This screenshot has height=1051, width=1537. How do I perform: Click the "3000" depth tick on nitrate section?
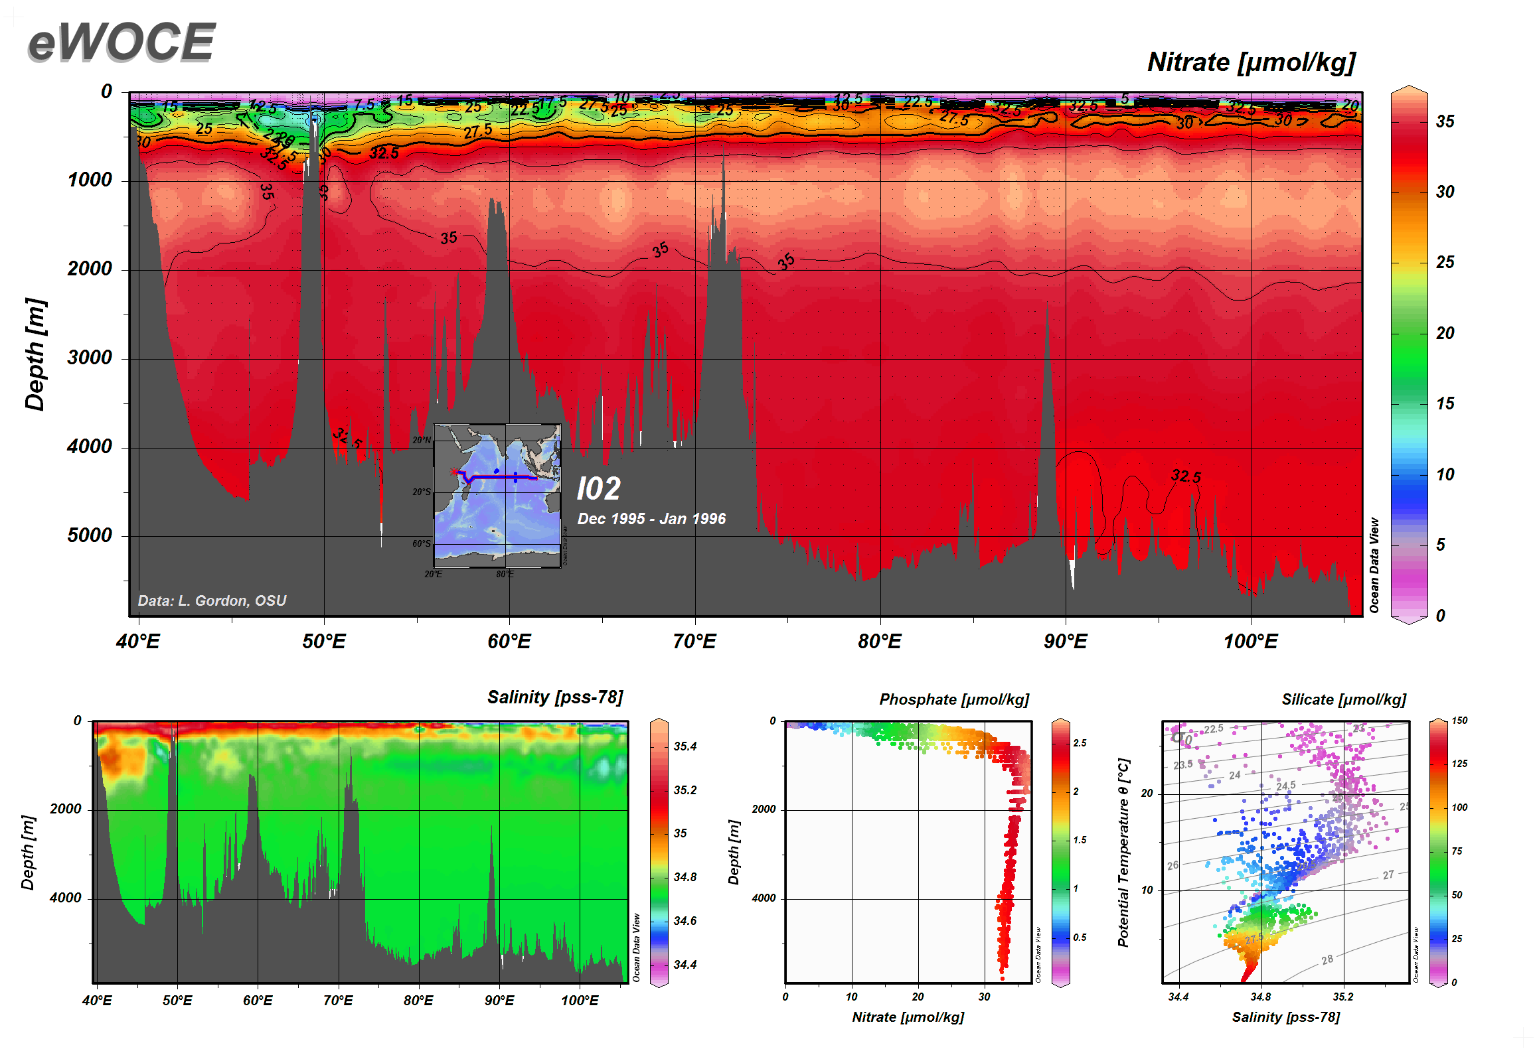pos(90,358)
